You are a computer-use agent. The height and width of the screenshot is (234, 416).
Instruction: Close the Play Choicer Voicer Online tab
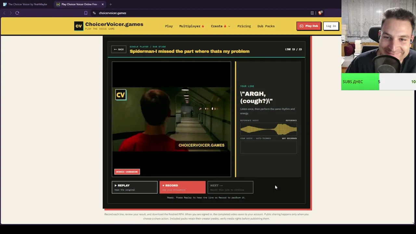(x=103, y=4)
